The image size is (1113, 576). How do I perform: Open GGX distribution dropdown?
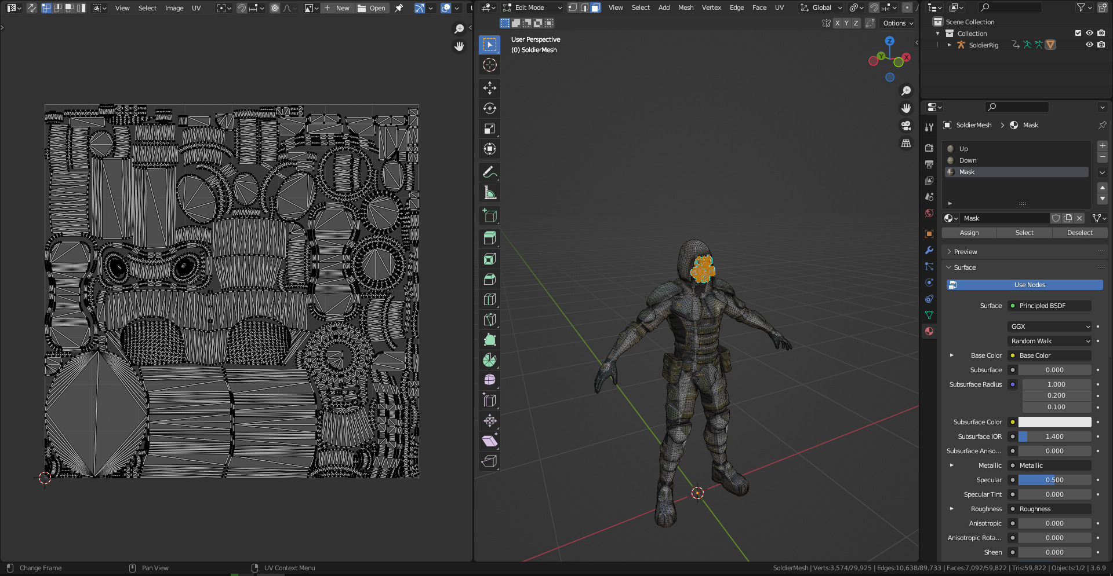1050,326
